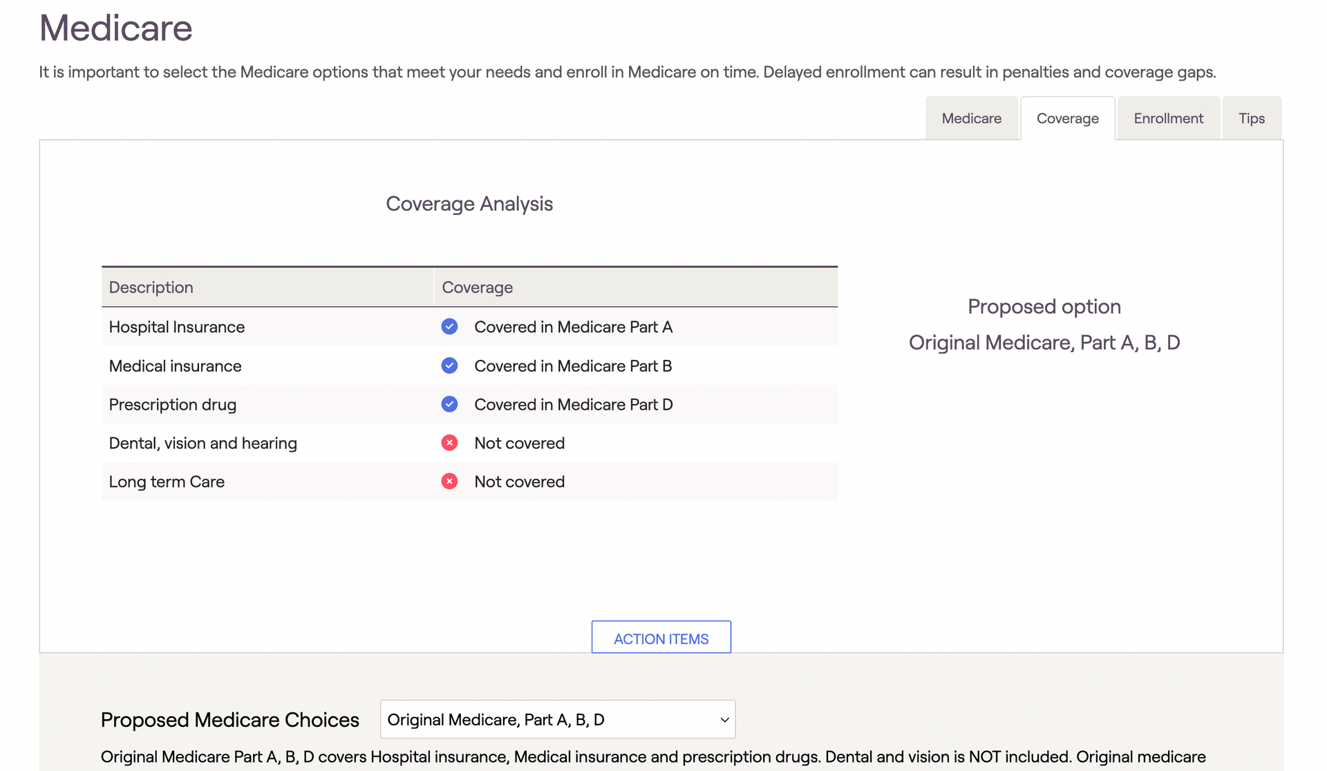Click the red X icon for Long term Care

point(449,482)
